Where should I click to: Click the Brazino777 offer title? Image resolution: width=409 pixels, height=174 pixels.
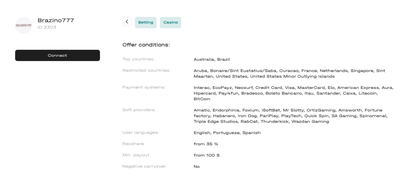56,20
